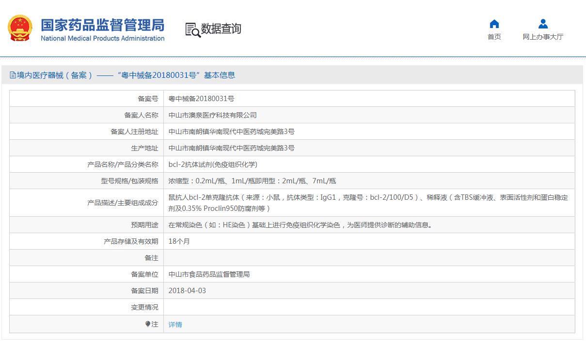Click National Medical Products Administration text
Viewport: 586px width, 341px height.
pyautogui.click(x=103, y=38)
